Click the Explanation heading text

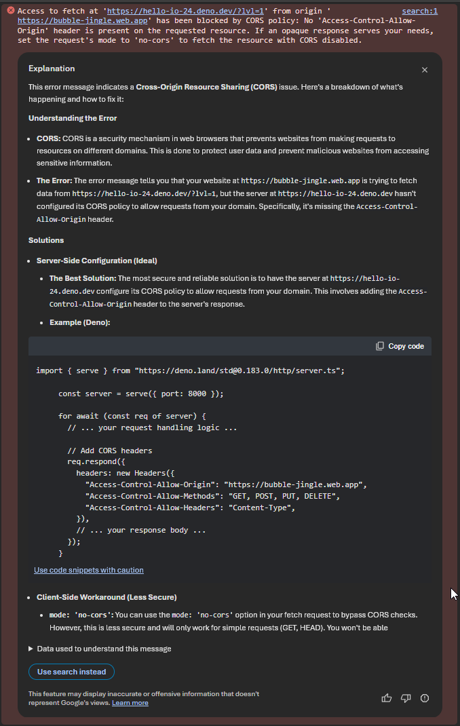[52, 69]
